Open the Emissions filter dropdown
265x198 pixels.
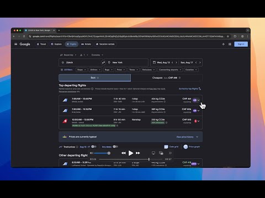(149, 70)
